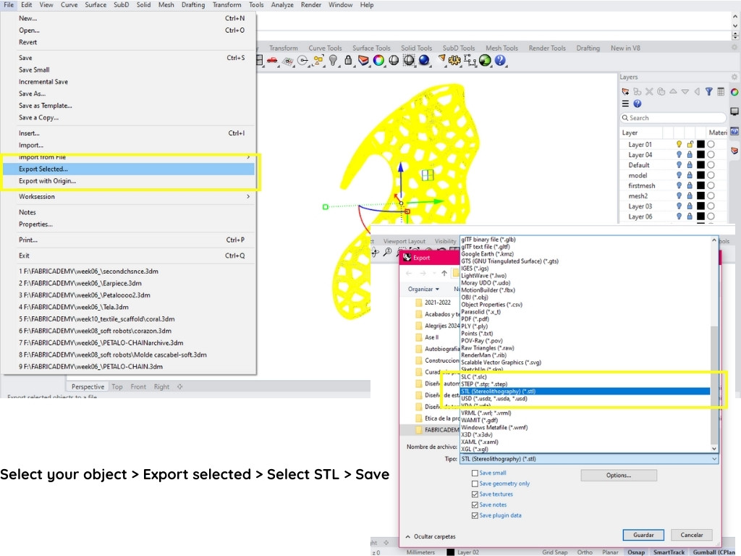Check the Save geometry only option

(475, 484)
